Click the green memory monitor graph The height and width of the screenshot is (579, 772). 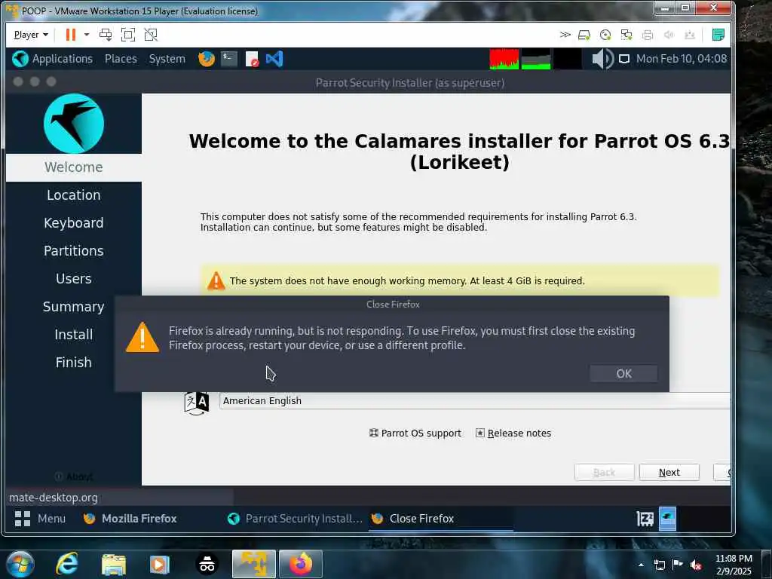[536, 59]
